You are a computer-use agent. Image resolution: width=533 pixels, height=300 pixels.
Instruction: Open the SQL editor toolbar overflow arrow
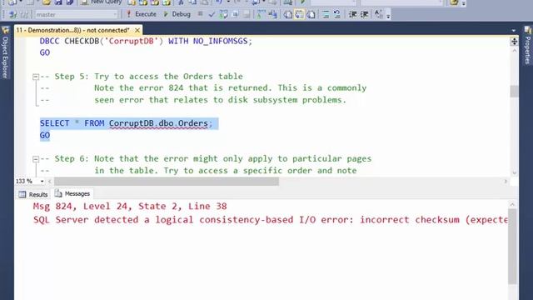(388, 15)
